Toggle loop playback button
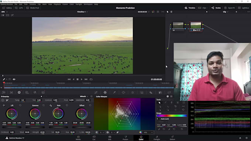Image resolution: width=251 pixels, height=141 pixels. (91, 79)
